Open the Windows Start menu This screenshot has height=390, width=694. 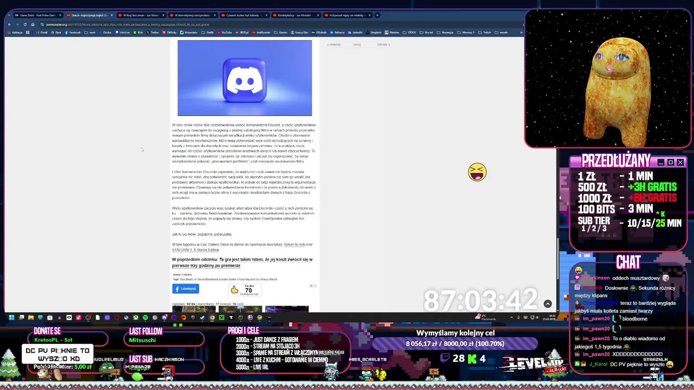pos(11,317)
